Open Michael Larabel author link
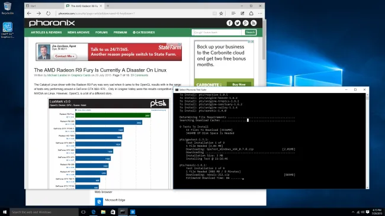The height and width of the screenshot is (216, 385). pyautogui.click(x=57, y=75)
